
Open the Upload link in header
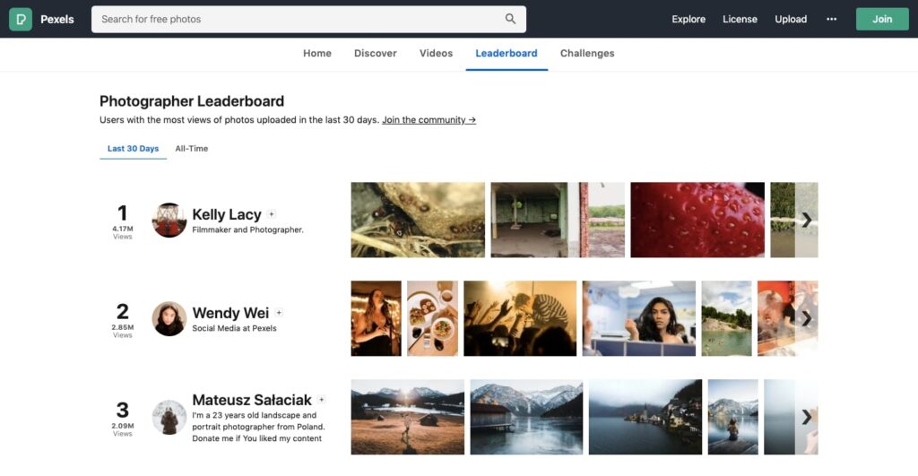(x=791, y=19)
